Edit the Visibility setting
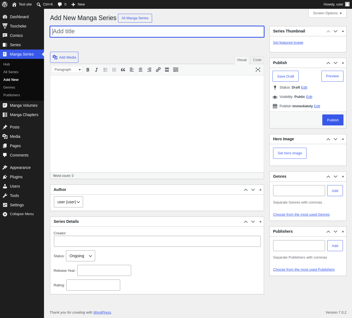 pos(309,97)
